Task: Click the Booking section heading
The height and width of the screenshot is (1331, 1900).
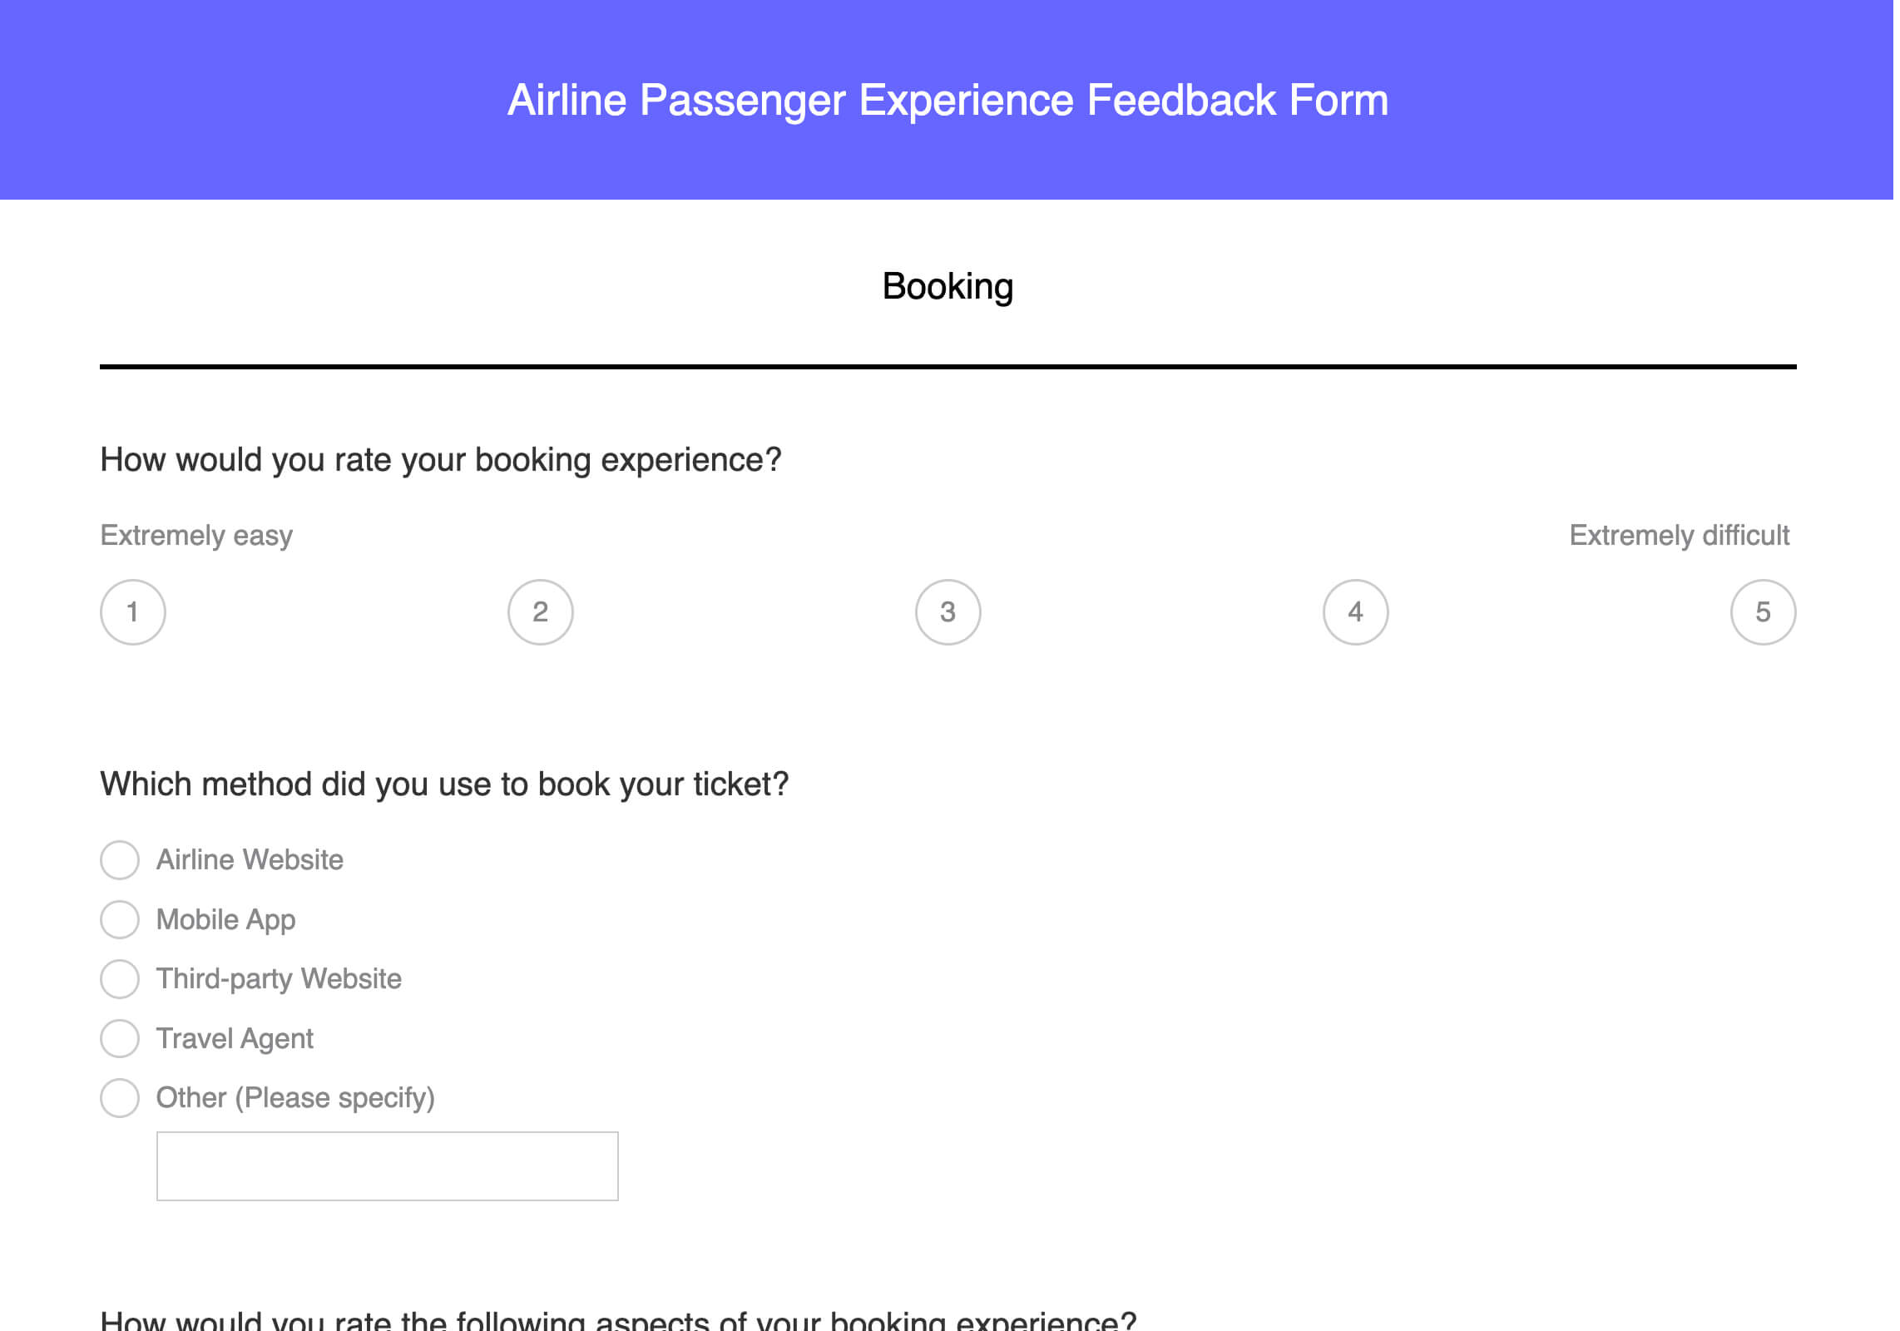Action: point(948,287)
